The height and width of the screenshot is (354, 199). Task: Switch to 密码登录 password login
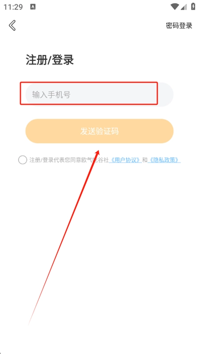[x=179, y=26]
